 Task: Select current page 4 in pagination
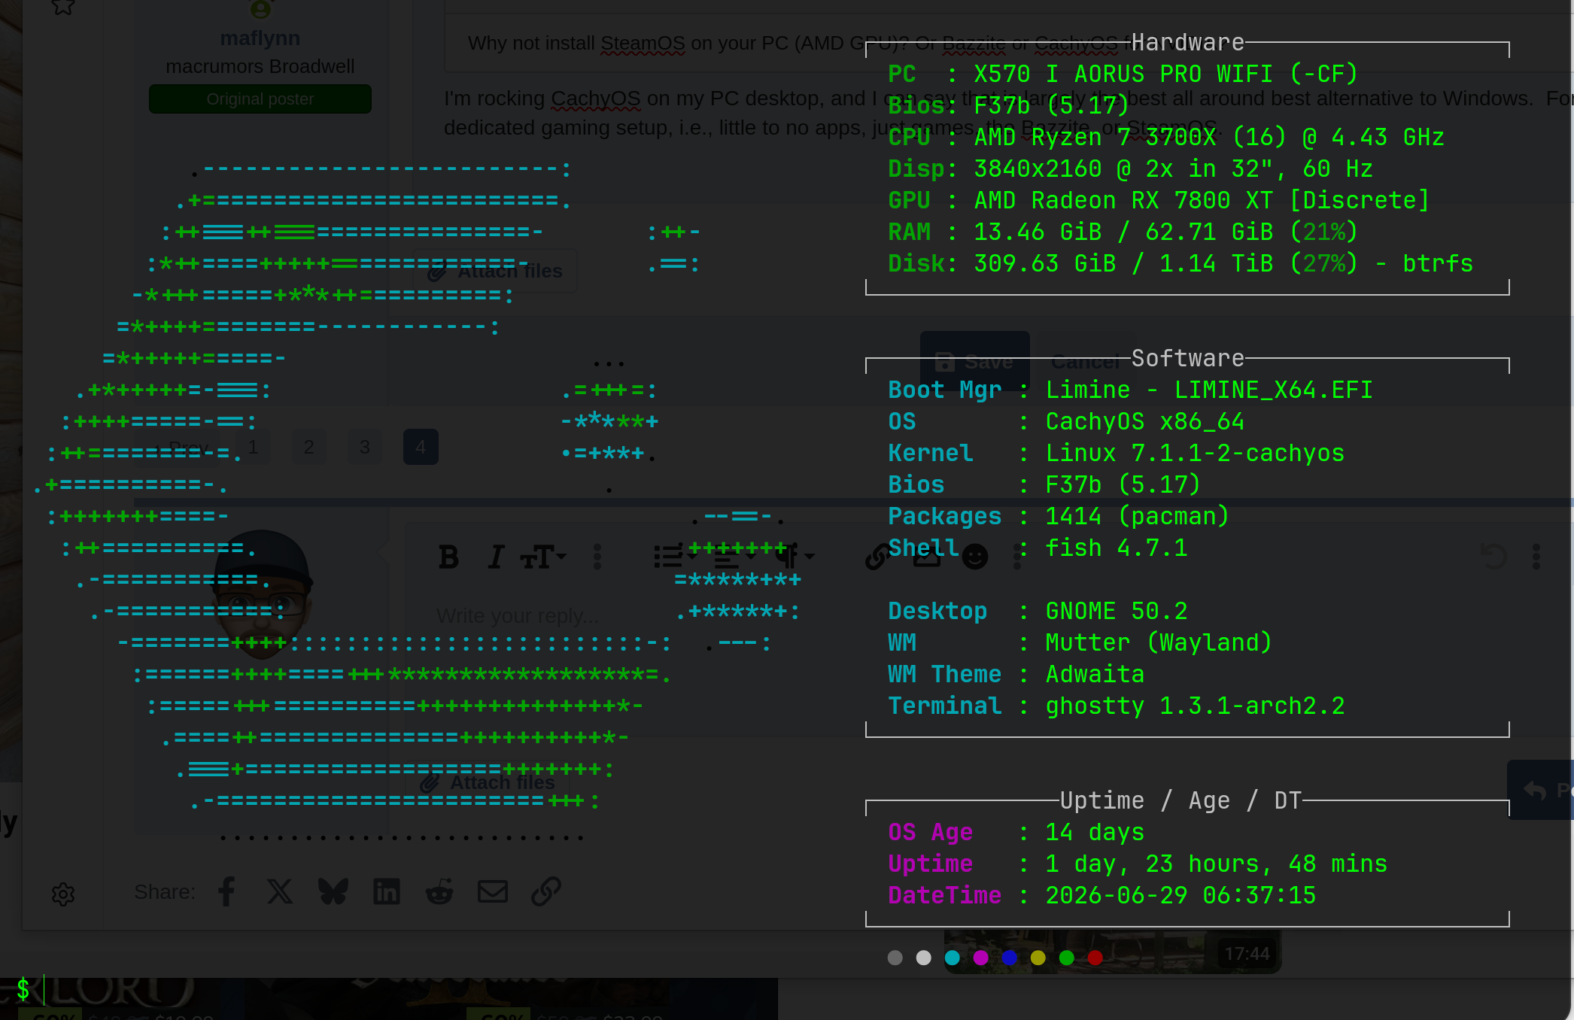click(421, 448)
